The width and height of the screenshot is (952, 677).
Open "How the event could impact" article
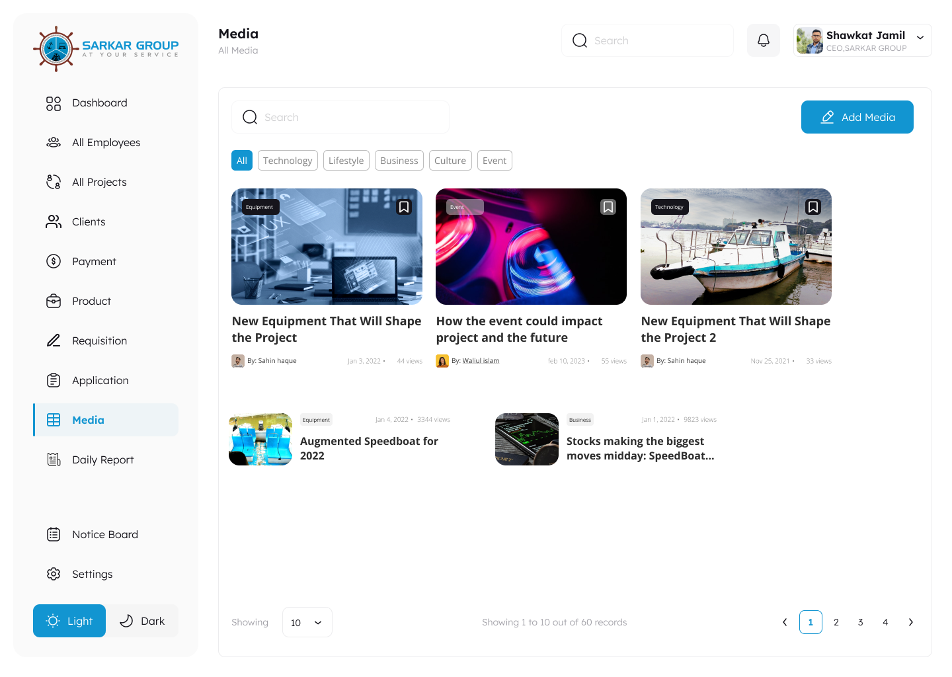pos(519,329)
